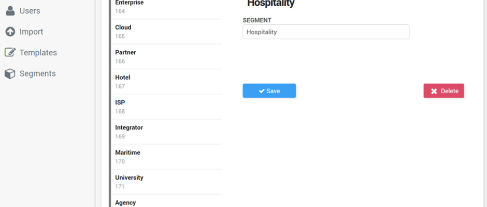Viewport: 487px width, 207px height.
Task: Choose the University segment 171
Action: click(x=166, y=182)
